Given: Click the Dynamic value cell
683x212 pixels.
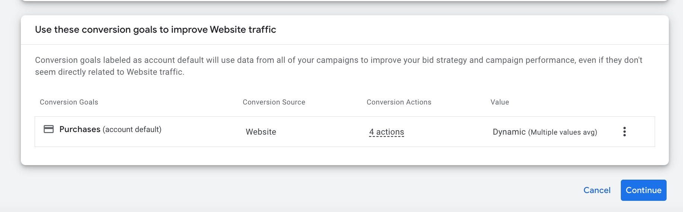Looking at the screenshot, I should [x=545, y=132].
